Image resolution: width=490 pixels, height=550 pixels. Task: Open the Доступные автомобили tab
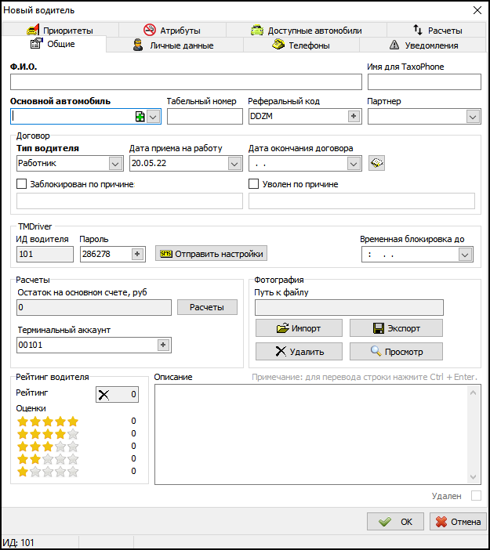tap(307, 31)
